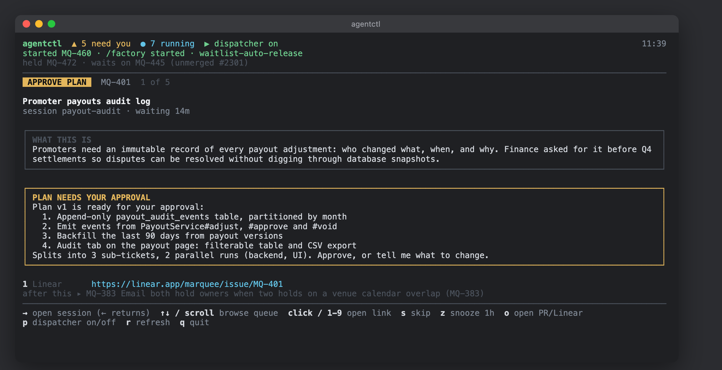The height and width of the screenshot is (370, 722).
Task: Click the '1 of 5' queue counter
Action: pos(155,82)
